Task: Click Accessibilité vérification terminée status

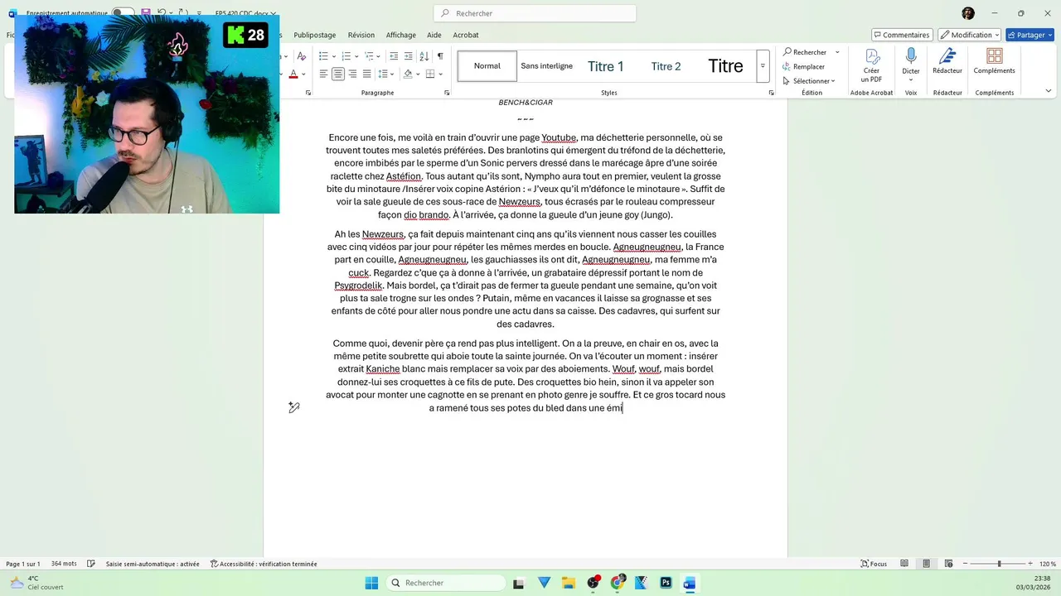Action: click(x=264, y=564)
